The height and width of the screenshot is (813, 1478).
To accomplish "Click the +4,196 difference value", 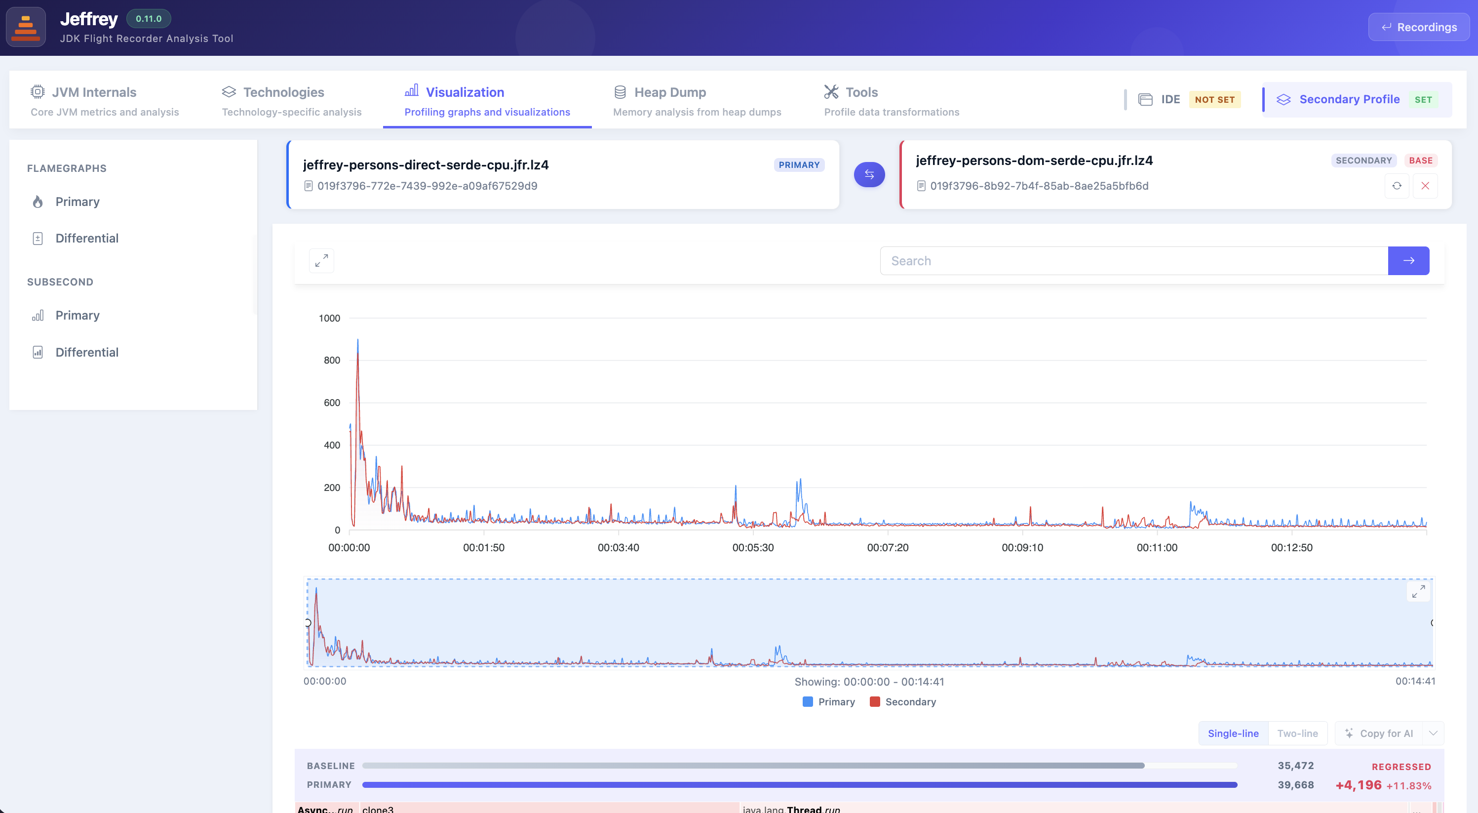I will 1358,785.
